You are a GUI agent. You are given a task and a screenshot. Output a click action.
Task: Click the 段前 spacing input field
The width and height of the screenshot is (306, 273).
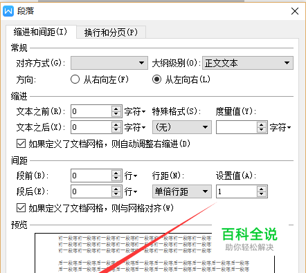point(91,176)
